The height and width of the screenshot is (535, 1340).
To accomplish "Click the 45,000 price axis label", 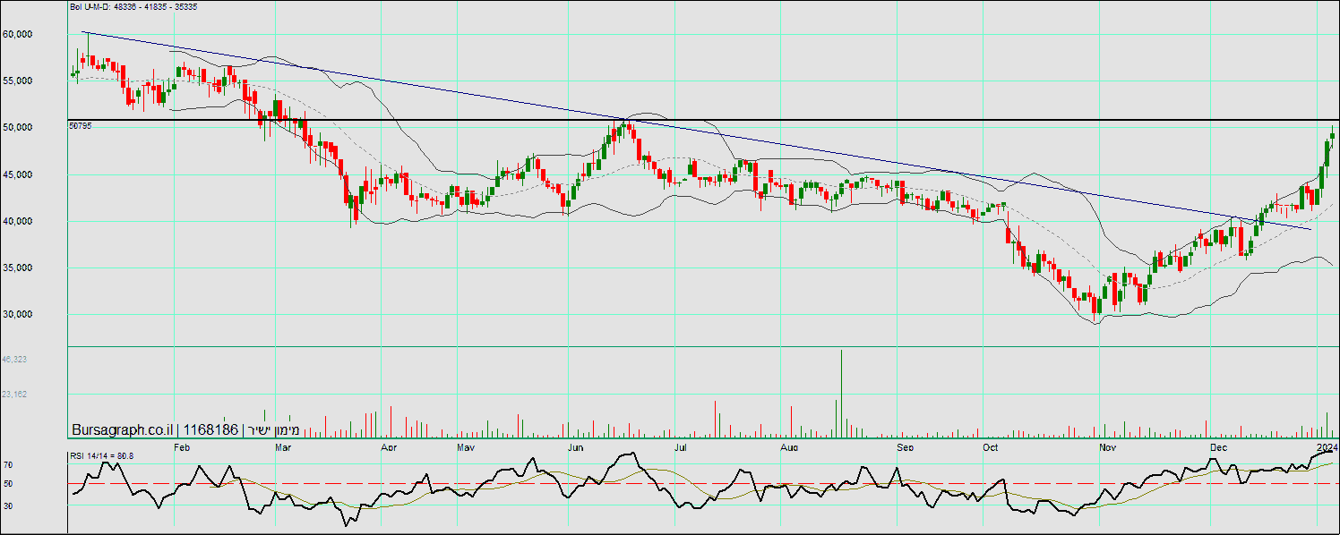I will point(18,174).
